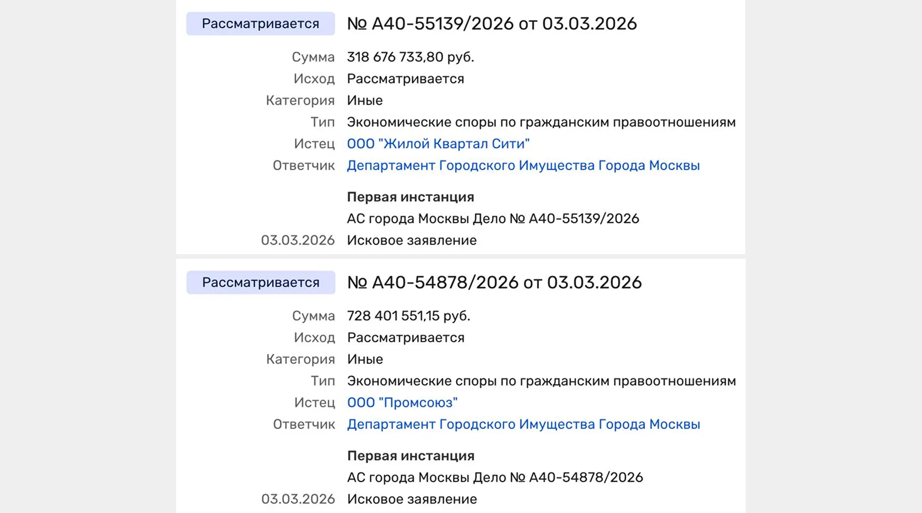
Task: Click "Первая инстанция" heading in case A40-54878/2026
Action: pos(410,456)
